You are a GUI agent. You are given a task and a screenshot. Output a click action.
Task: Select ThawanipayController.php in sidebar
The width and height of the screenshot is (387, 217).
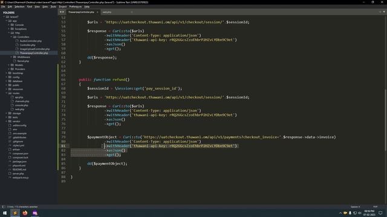[x=34, y=53]
